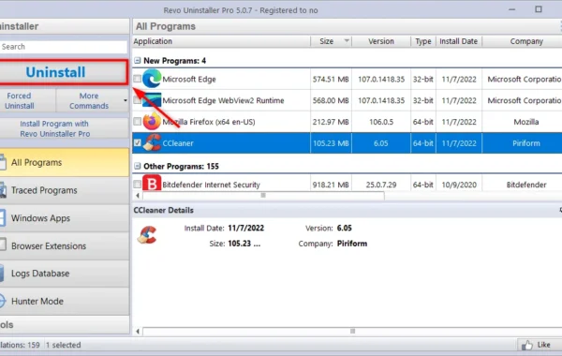Click the Edge WebView2 Runtime icon
Screen dimensions: 562x356
[152, 100]
